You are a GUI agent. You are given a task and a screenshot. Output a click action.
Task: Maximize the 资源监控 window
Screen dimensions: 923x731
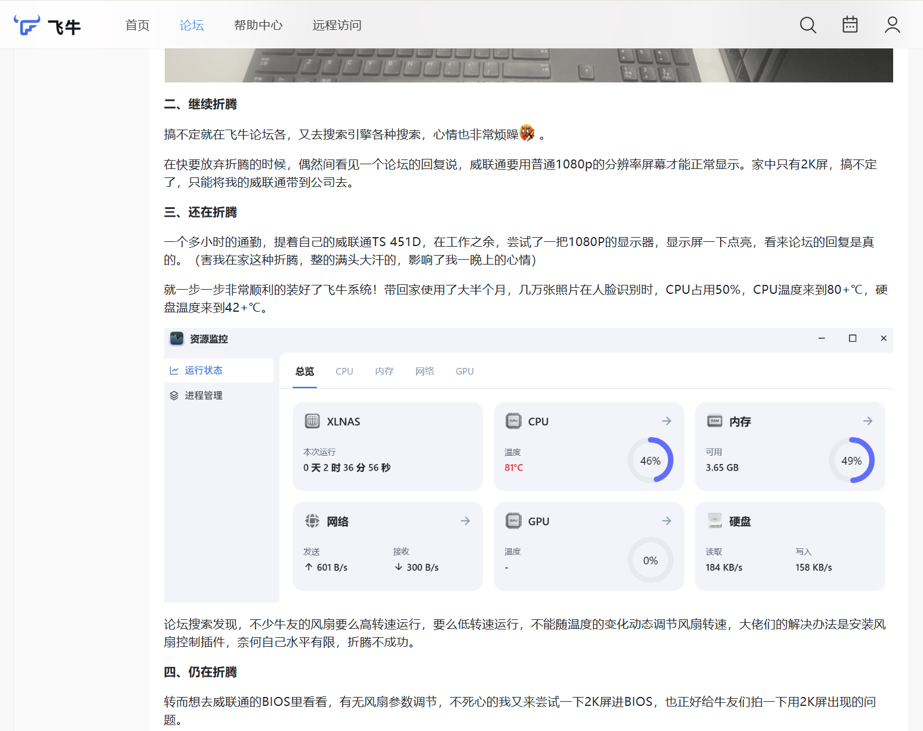[853, 339]
